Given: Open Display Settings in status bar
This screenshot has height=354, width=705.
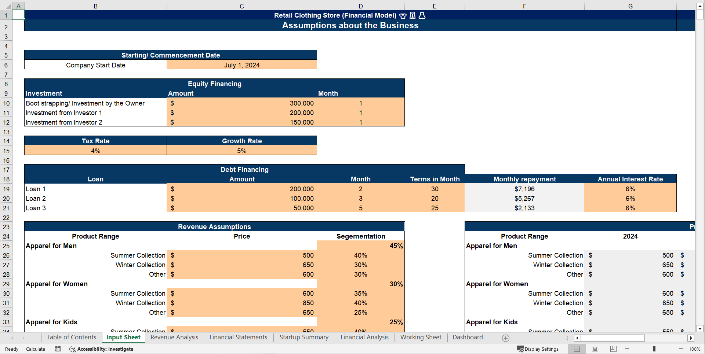Looking at the screenshot, I should click(538, 349).
